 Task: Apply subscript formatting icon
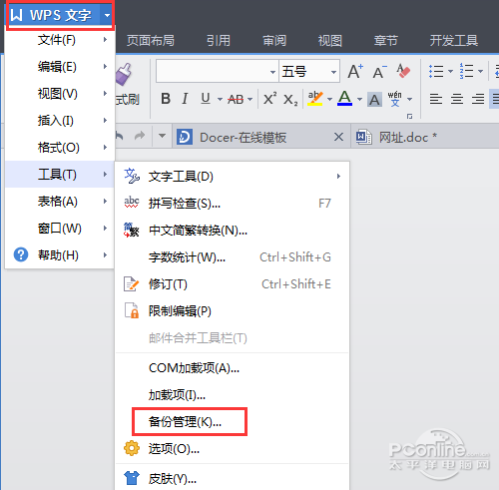pos(290,99)
